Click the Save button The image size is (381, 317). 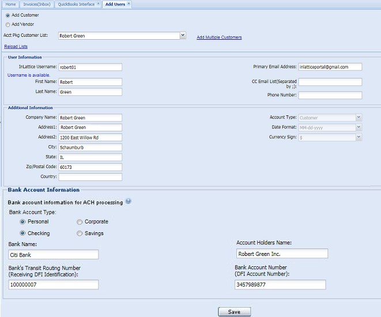pos(234,312)
